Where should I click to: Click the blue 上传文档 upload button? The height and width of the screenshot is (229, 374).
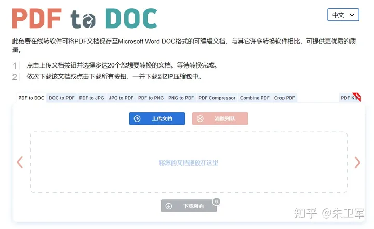pyautogui.click(x=157, y=118)
